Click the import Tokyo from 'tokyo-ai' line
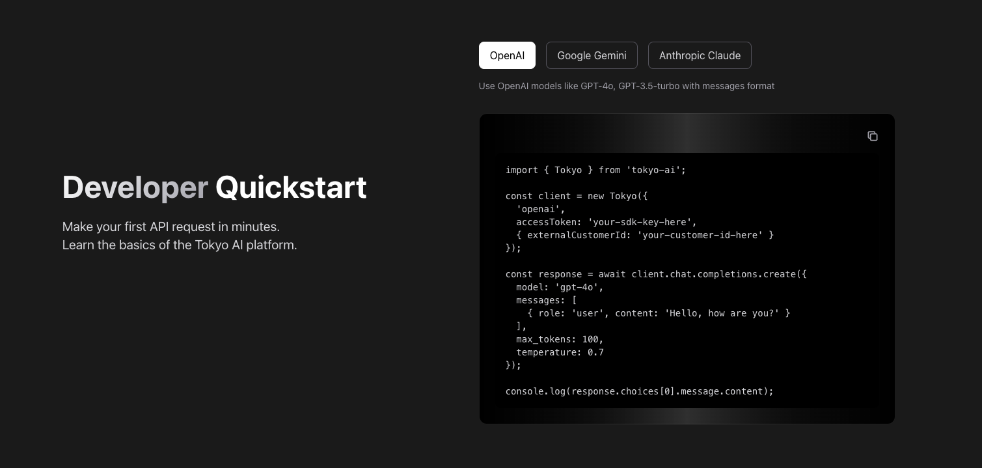 pos(595,170)
